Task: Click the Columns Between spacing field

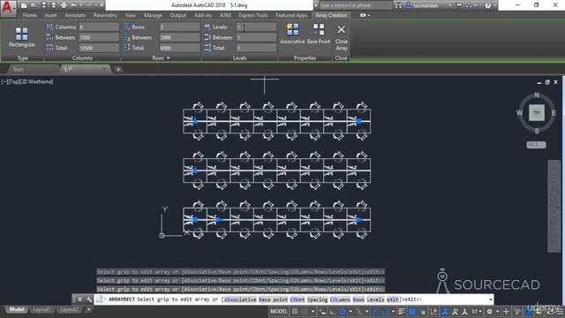Action: 99,37
